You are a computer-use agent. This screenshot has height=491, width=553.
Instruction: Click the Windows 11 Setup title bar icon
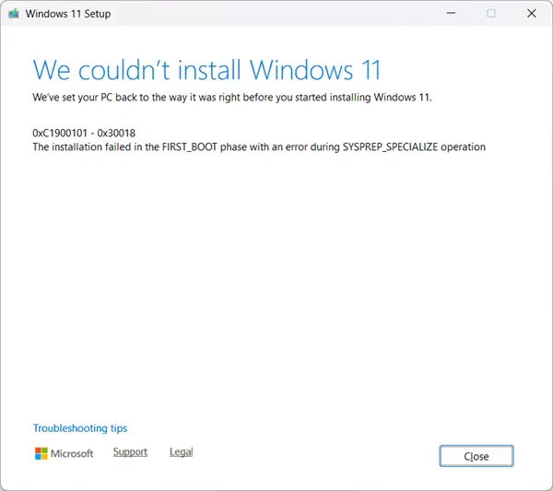(x=14, y=14)
